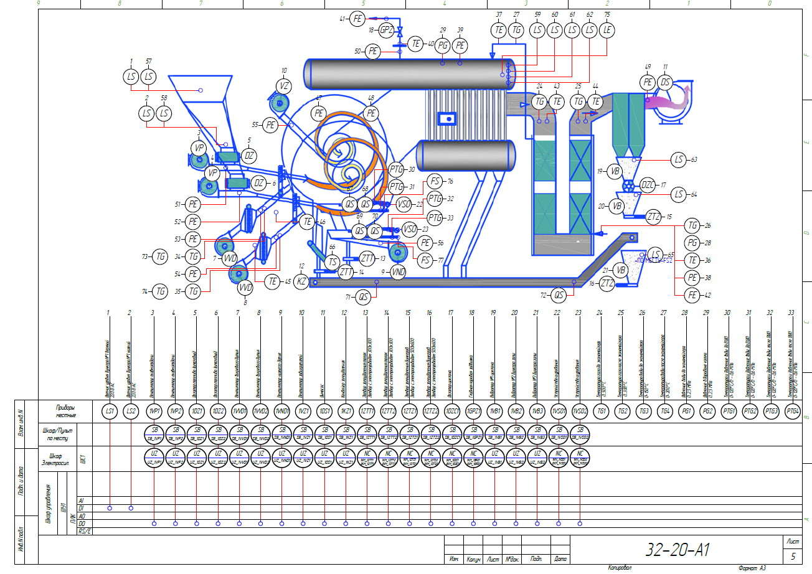Select the TG1 device bubble in the table
This screenshot has height=574, width=812.
[602, 411]
